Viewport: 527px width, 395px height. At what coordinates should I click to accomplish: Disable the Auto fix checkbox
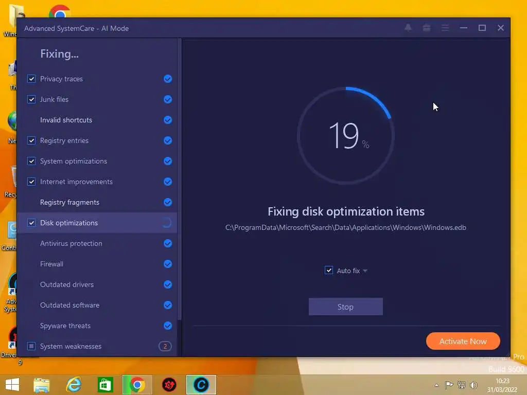(x=329, y=271)
